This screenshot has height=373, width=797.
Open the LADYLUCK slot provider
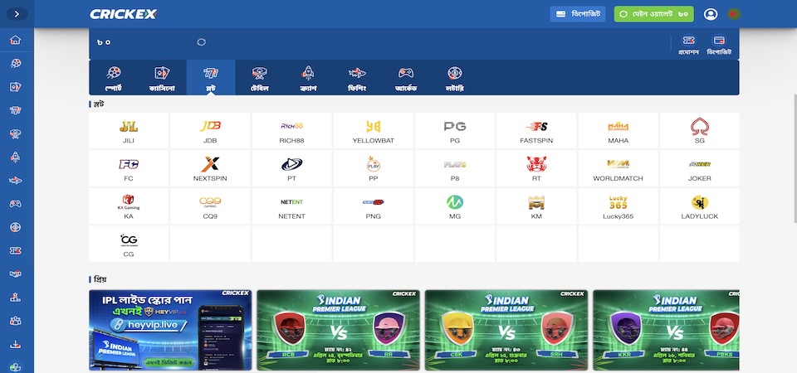click(x=699, y=206)
